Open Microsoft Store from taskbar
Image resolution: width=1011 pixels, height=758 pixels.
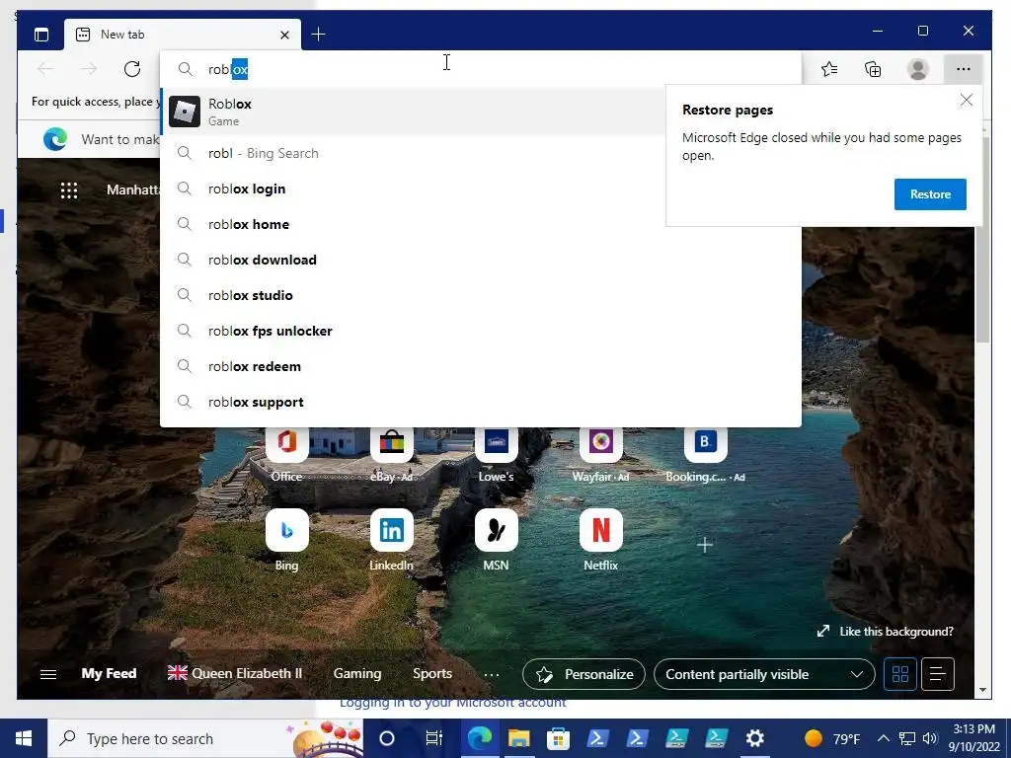coord(558,738)
